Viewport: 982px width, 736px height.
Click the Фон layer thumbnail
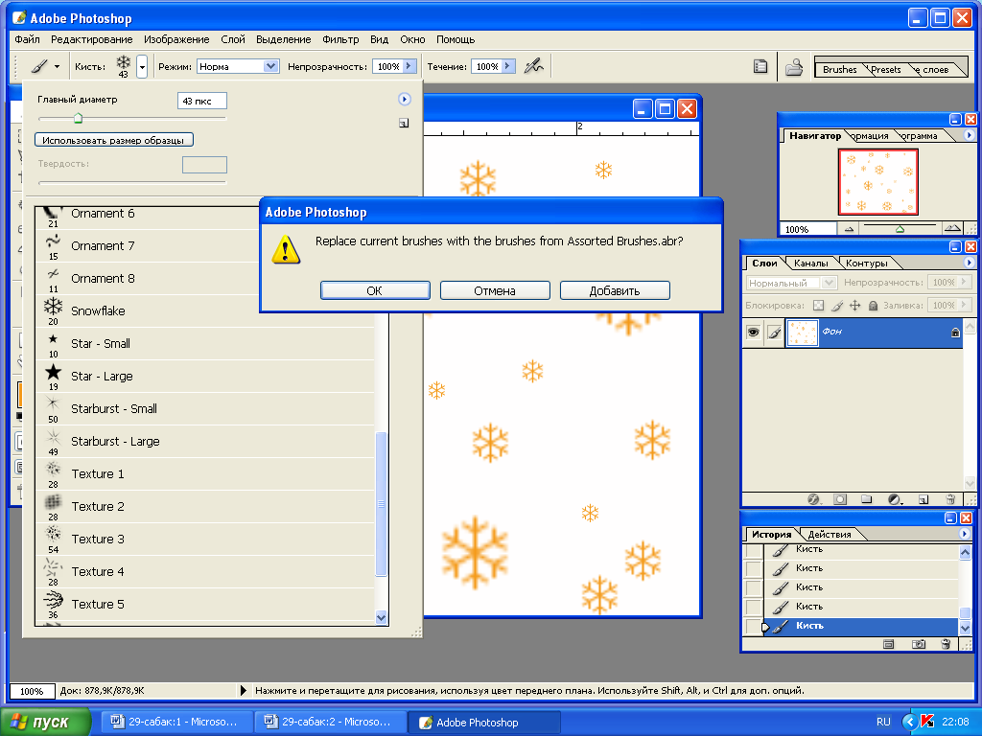(x=802, y=333)
